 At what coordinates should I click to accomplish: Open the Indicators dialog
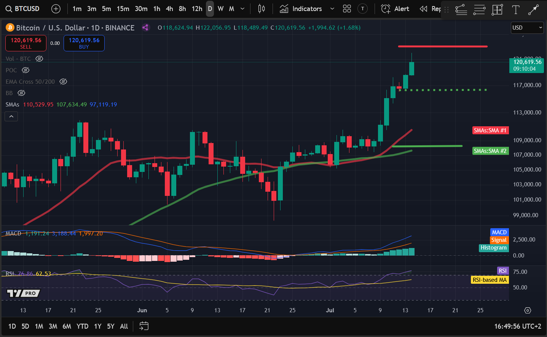[x=301, y=9]
